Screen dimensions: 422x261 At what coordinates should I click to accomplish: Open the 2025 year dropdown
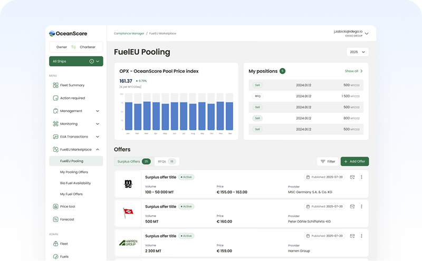tap(357, 52)
